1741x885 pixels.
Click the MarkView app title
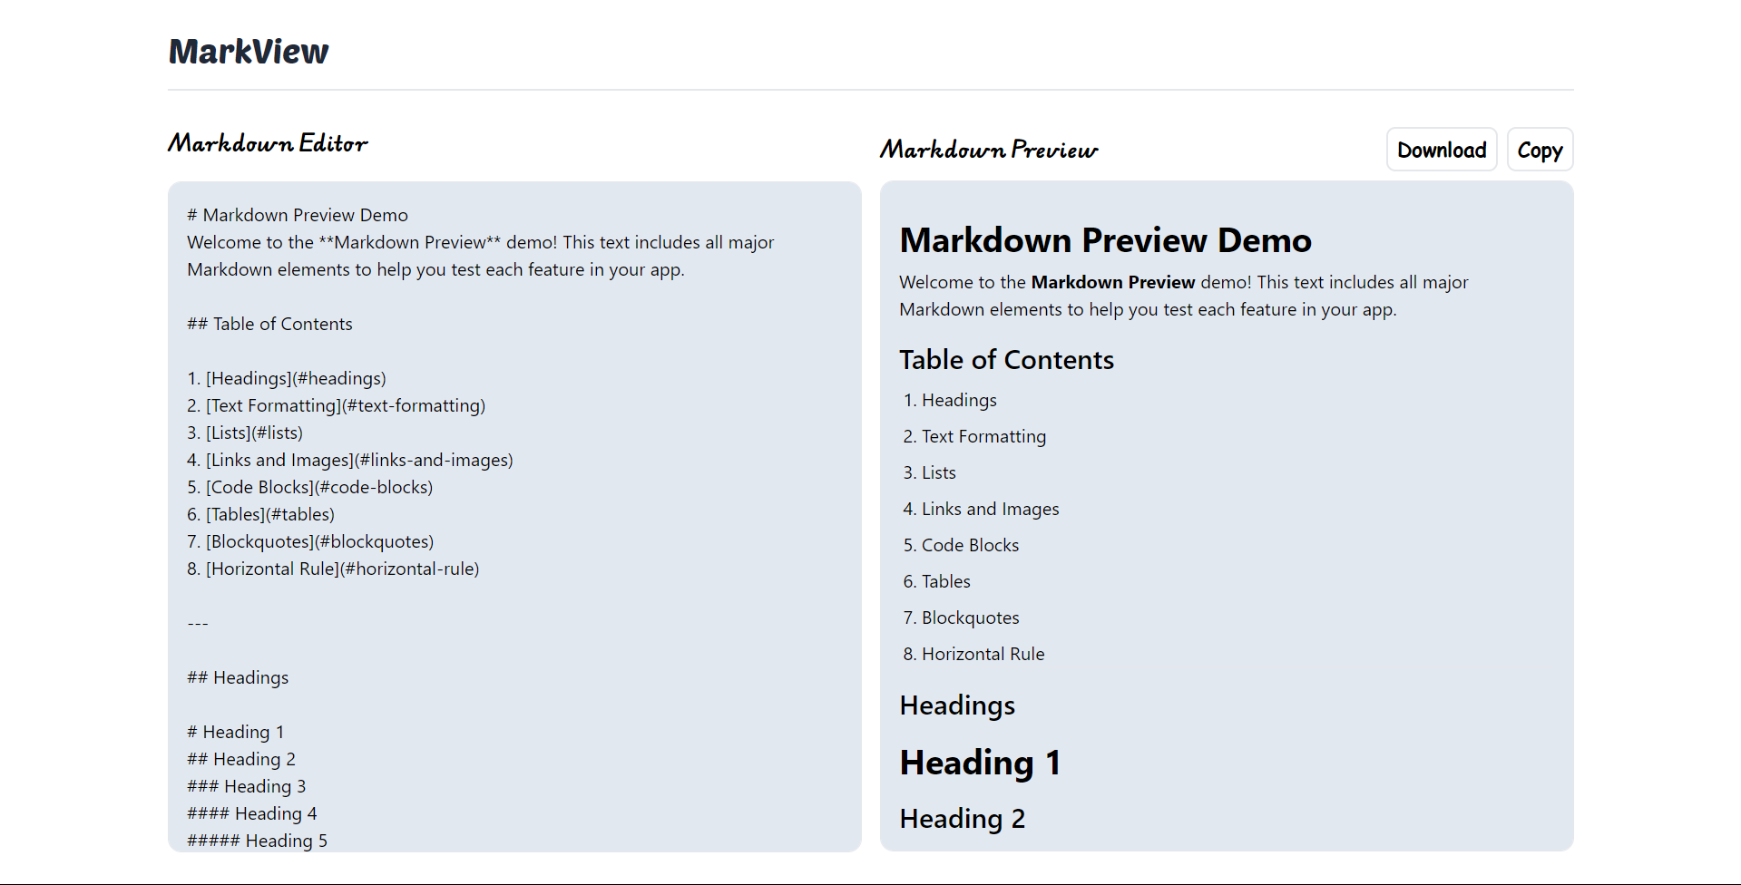[x=248, y=52]
